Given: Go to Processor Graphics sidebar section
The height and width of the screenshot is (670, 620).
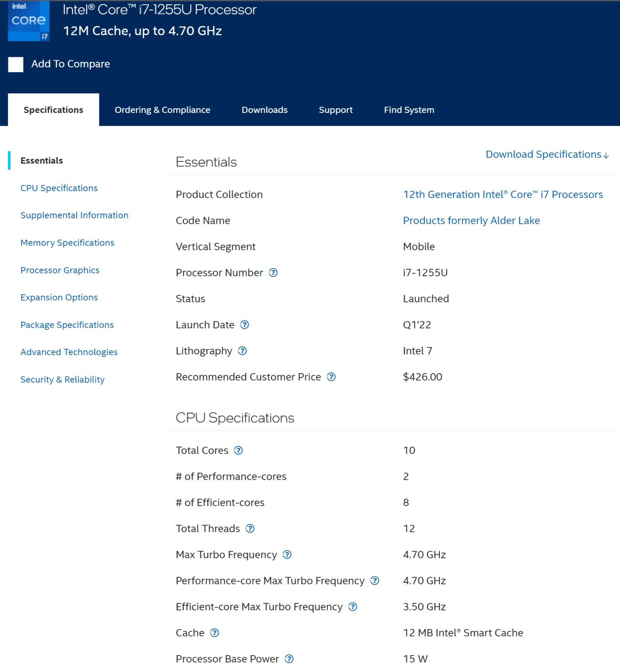Looking at the screenshot, I should [x=60, y=270].
